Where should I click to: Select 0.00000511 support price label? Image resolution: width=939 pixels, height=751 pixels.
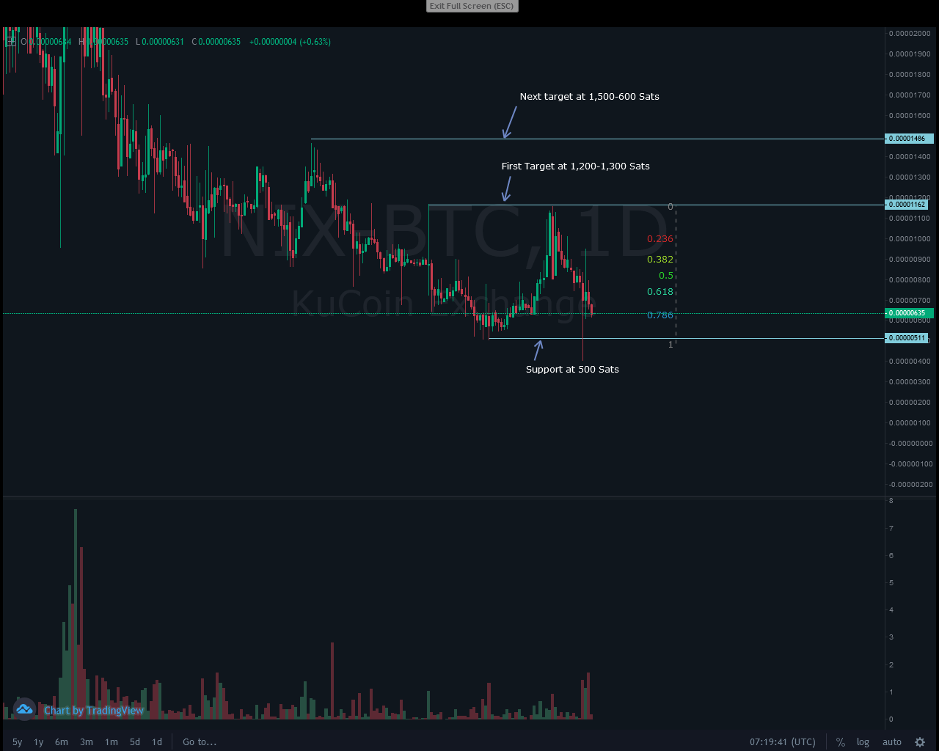(x=908, y=338)
